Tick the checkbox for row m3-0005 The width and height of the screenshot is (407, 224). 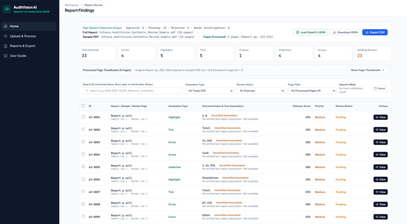pyautogui.click(x=83, y=166)
